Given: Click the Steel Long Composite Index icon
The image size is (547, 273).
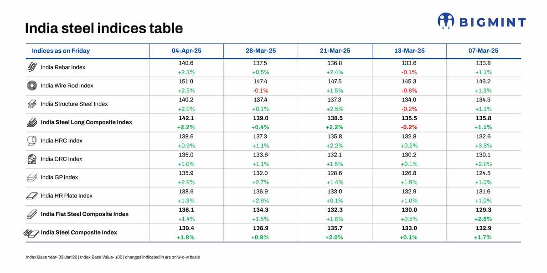Looking at the screenshot, I should pos(32,123).
